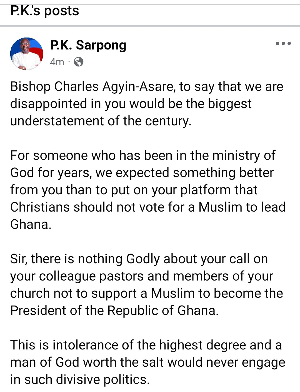Click the line starting "church not to support"
This screenshot has width=300, height=392.
(x=146, y=293)
